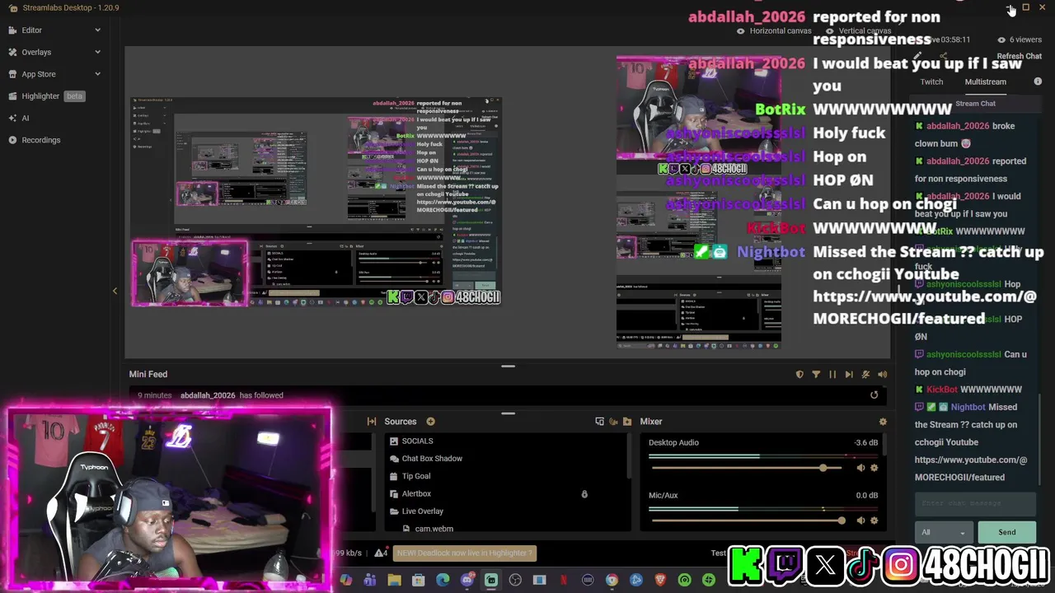This screenshot has width=1055, height=593.
Task: Toggle alert volume speaker in Mini Feed
Action: 883,375
